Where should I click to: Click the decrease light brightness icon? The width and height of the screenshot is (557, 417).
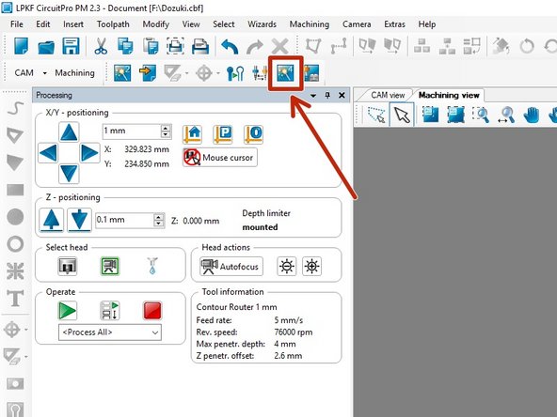(287, 267)
